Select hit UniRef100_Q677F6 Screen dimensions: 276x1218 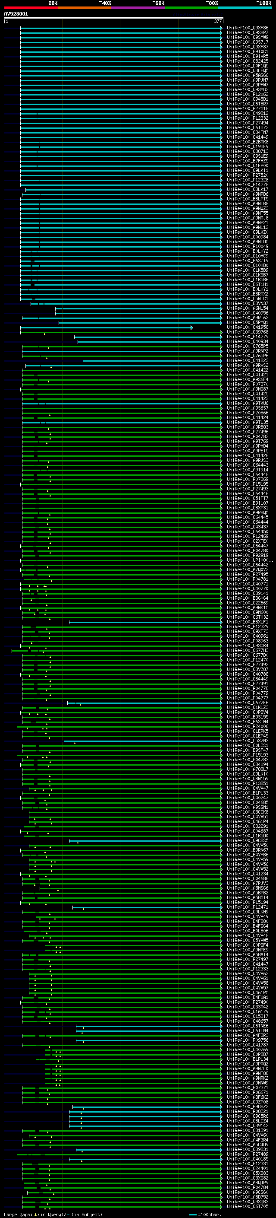(x=247, y=703)
